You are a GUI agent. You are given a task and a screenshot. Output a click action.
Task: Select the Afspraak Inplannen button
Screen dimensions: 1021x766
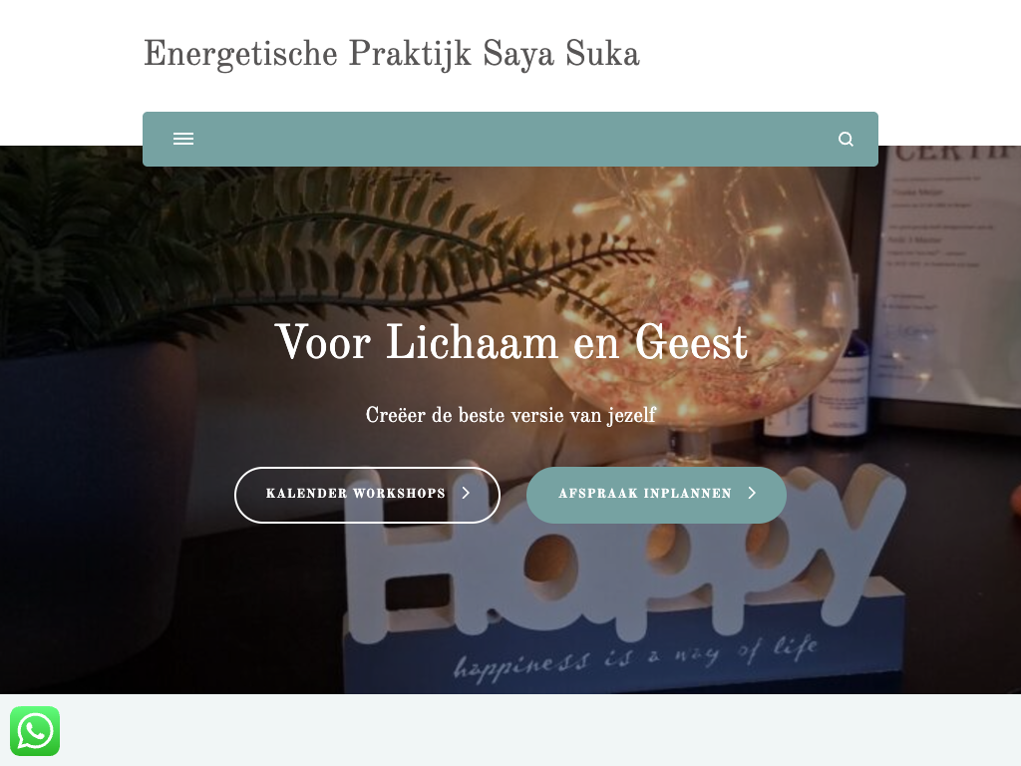(x=656, y=495)
